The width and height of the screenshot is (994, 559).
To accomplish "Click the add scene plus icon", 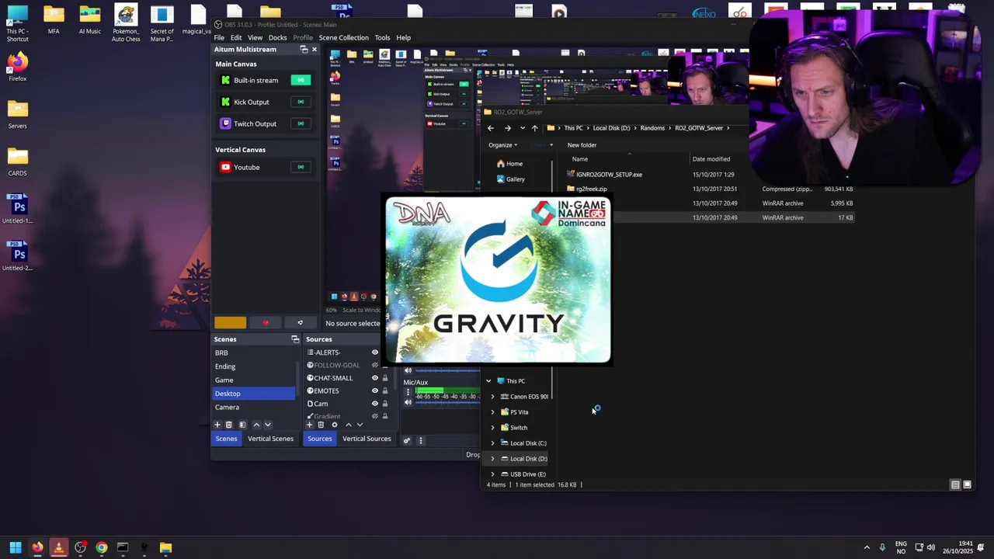I will point(217,425).
